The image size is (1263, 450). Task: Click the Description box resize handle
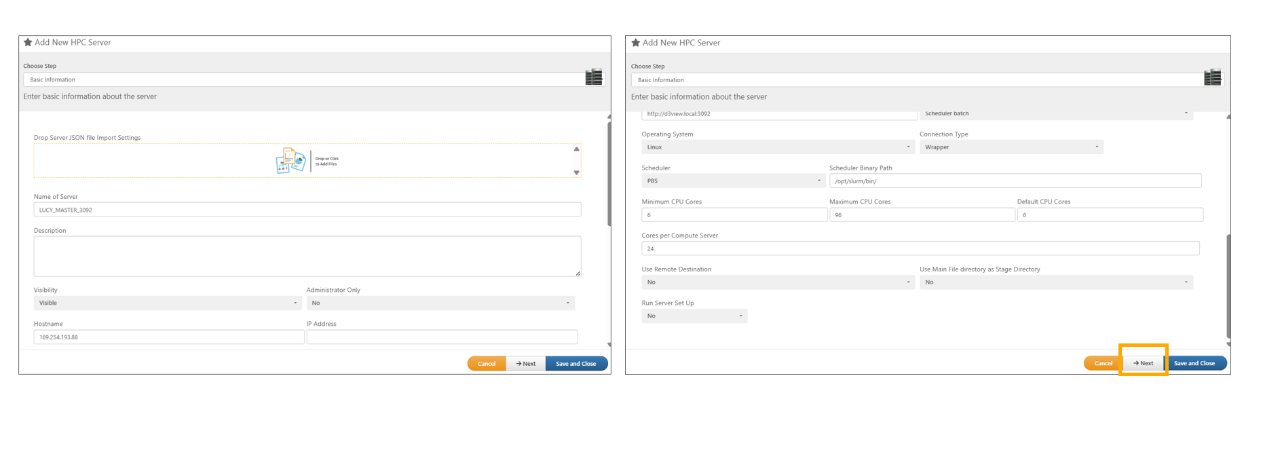(x=578, y=273)
